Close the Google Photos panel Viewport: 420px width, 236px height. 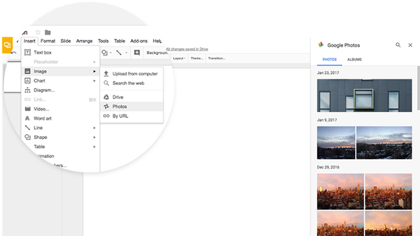(x=410, y=45)
